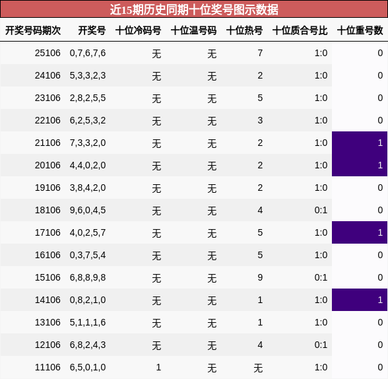Click draw numbers 6,8,2,4,3
The image size is (388, 379).
[88, 345]
